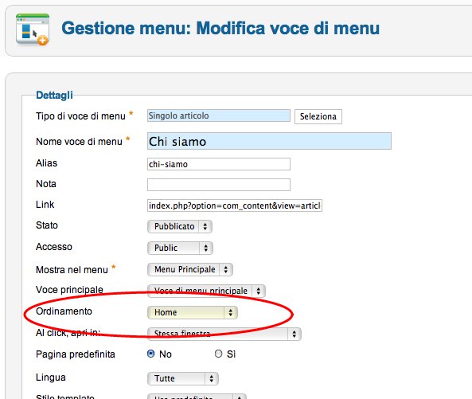Click the Gestione menu page title
The width and height of the screenshot is (472, 399).
click(220, 29)
